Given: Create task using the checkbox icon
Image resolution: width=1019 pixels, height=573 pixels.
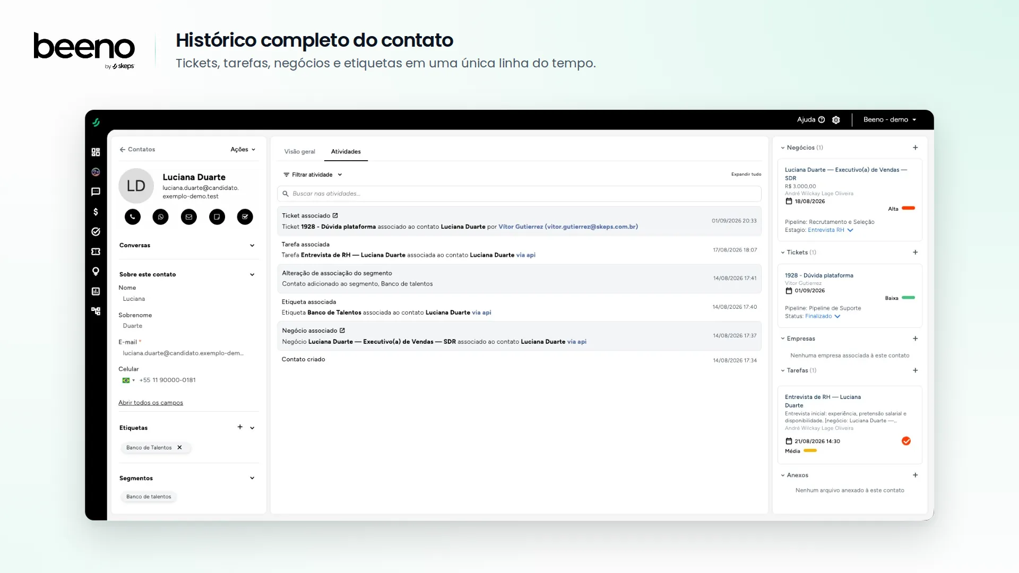Looking at the screenshot, I should 245,216.
